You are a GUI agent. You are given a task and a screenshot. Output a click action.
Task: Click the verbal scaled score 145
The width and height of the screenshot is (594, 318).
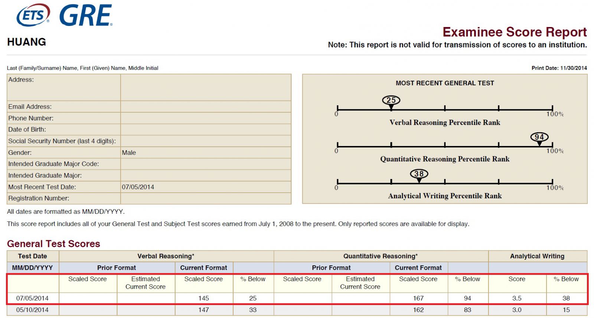pyautogui.click(x=203, y=298)
